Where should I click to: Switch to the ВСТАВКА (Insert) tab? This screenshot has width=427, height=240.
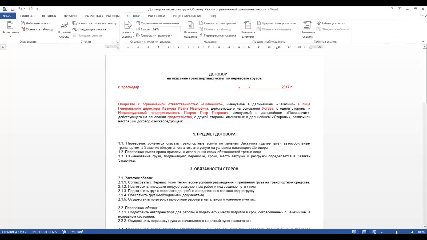point(49,16)
